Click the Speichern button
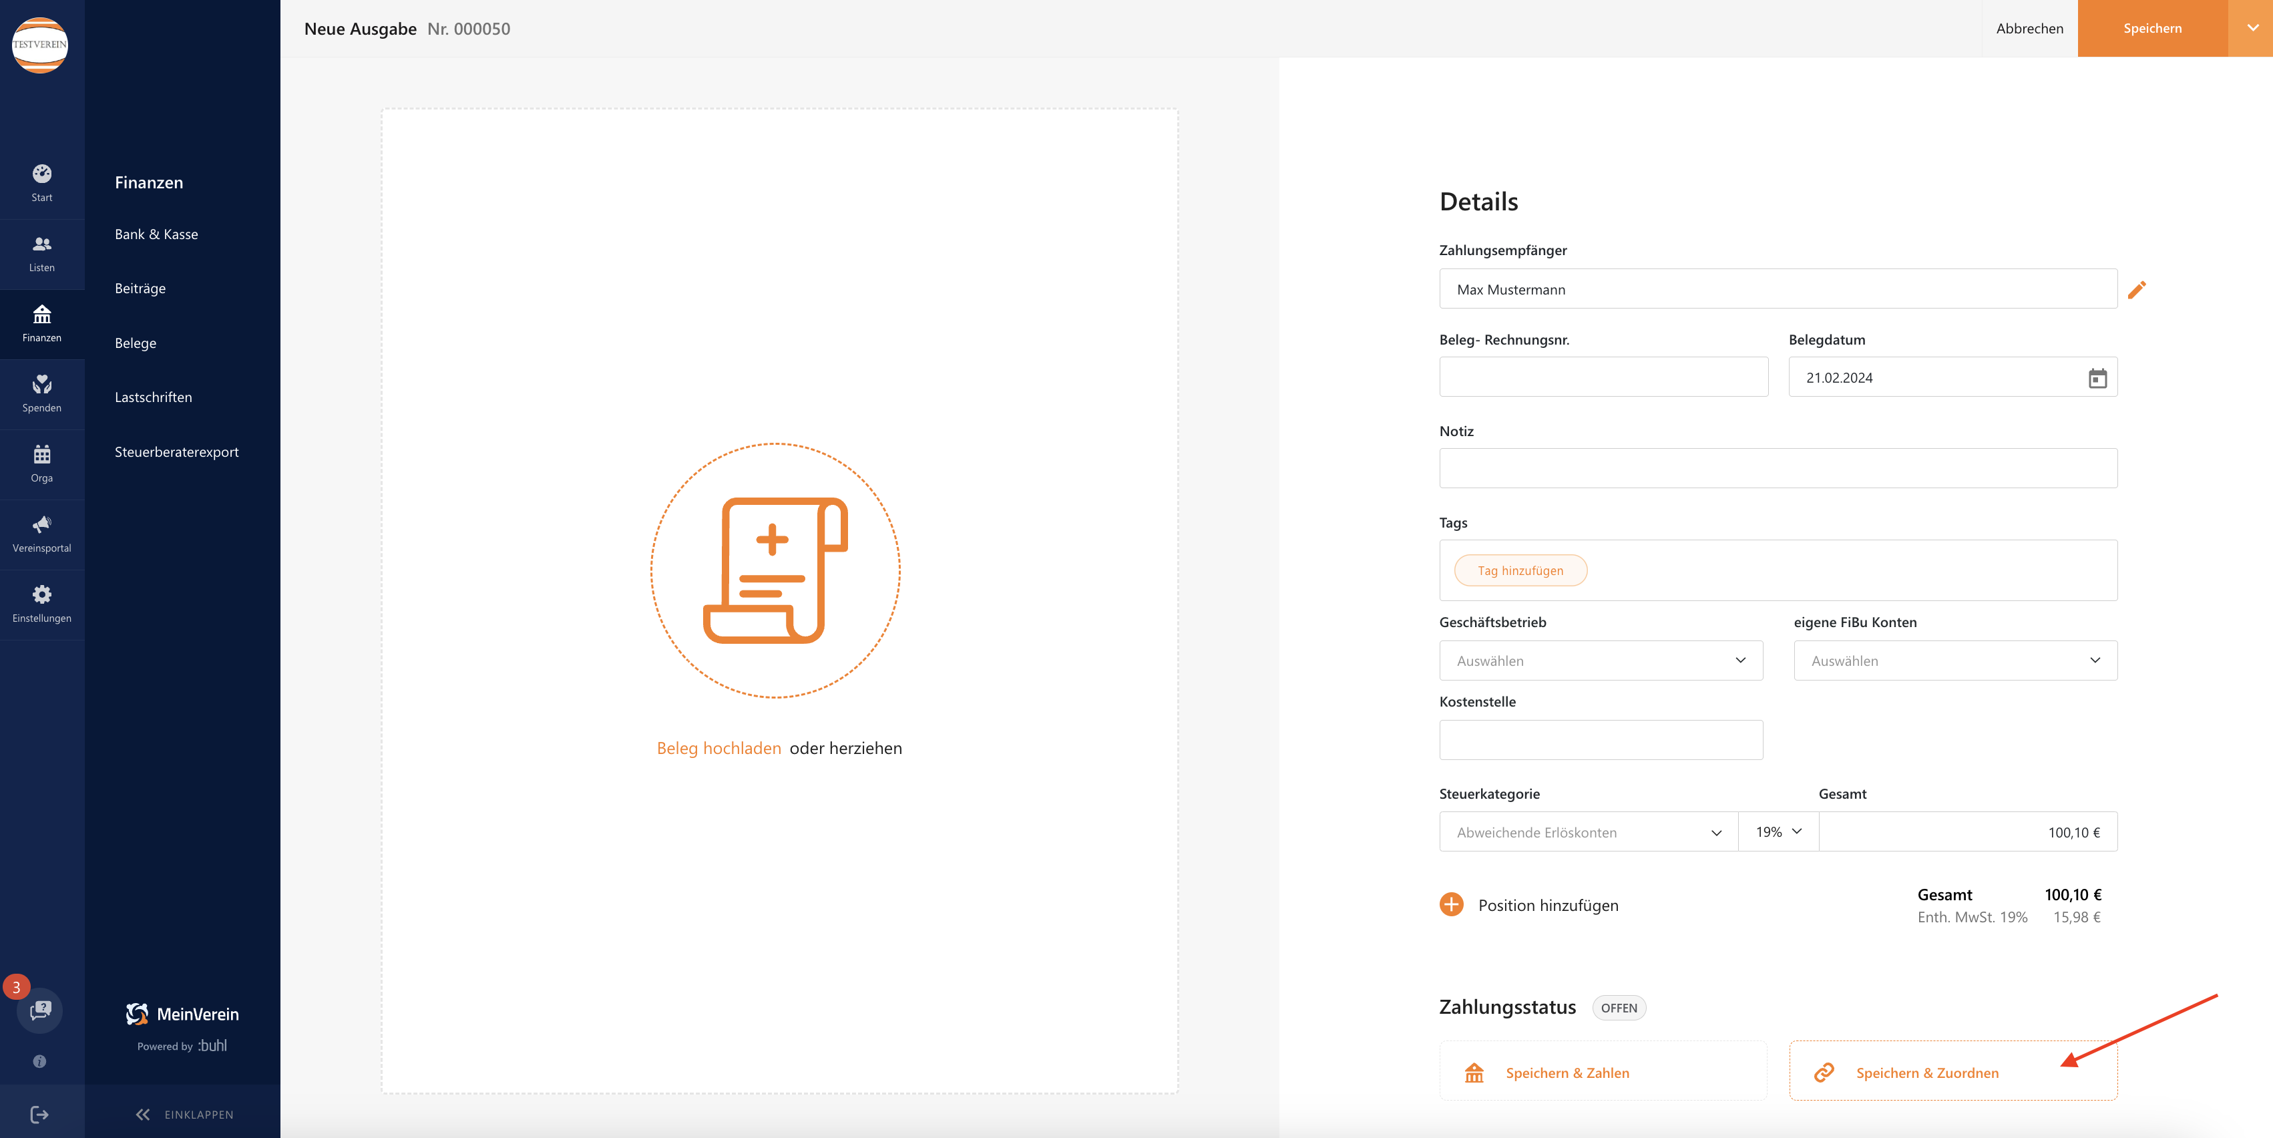Viewport: 2273px width, 1138px height. click(x=2151, y=27)
